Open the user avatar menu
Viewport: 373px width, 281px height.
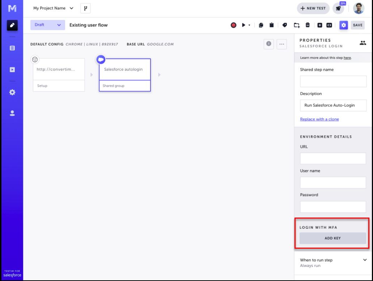(x=359, y=8)
